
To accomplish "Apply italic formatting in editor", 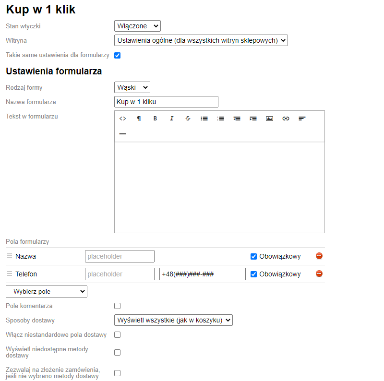I will pos(171,119).
